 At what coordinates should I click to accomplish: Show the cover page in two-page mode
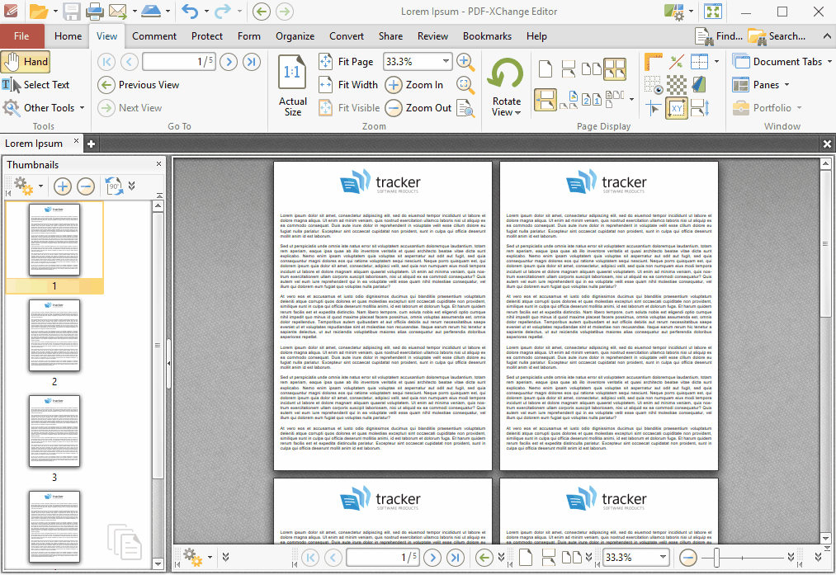(568, 100)
